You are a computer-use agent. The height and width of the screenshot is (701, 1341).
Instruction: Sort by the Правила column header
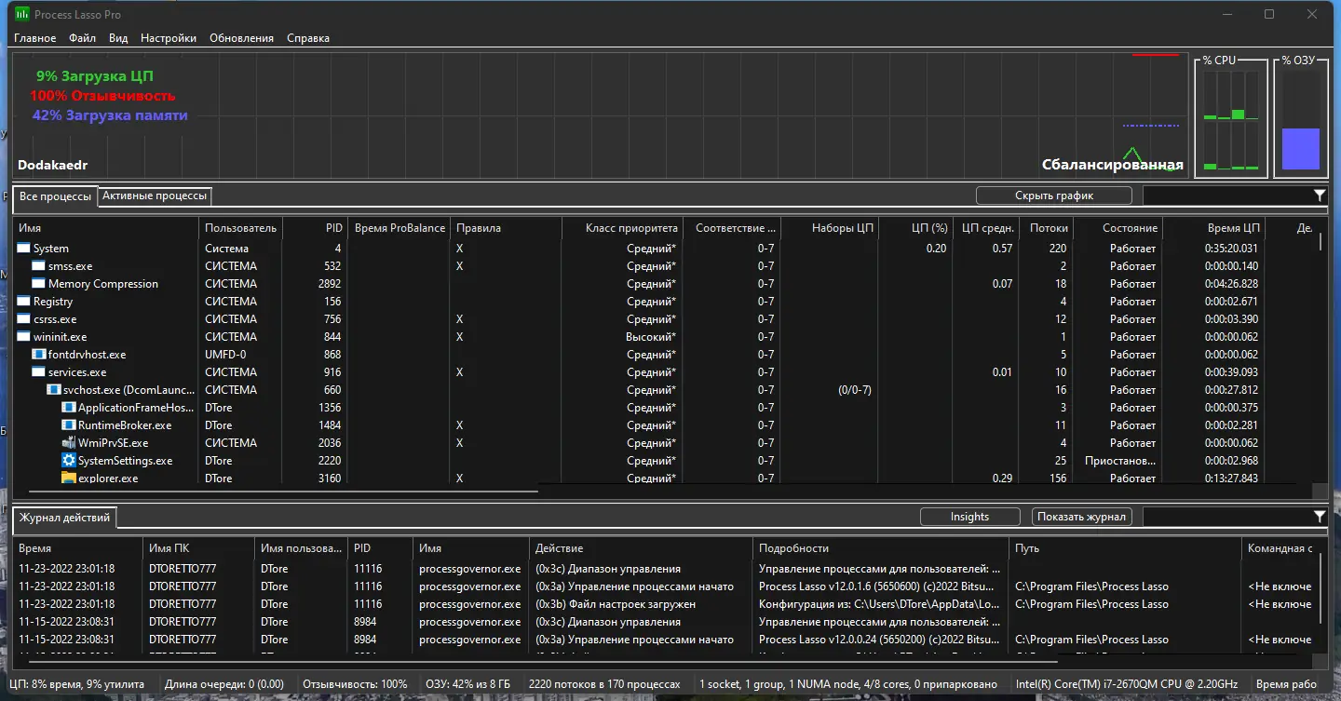506,228
